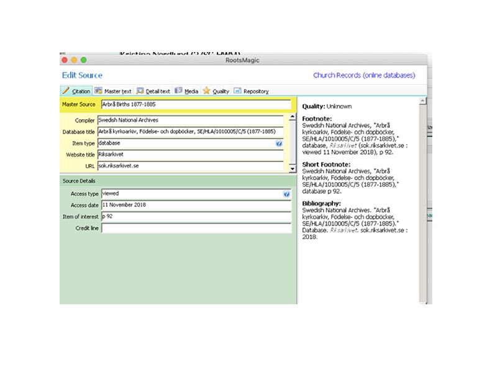Image resolution: width=492 pixels, height=380 pixels.
Task: Click the Access type field
Action: 196,194
